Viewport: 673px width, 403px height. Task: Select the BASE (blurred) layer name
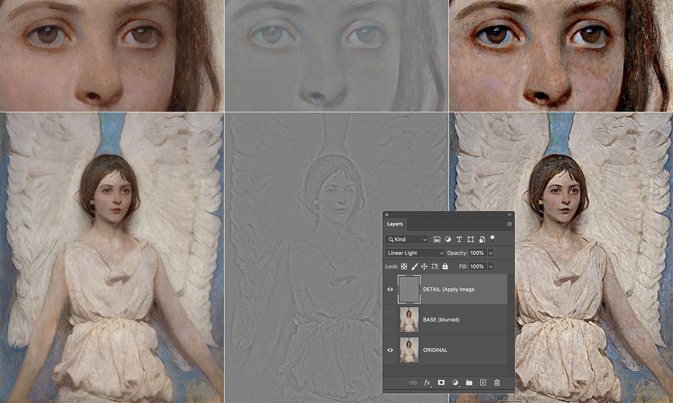click(441, 320)
